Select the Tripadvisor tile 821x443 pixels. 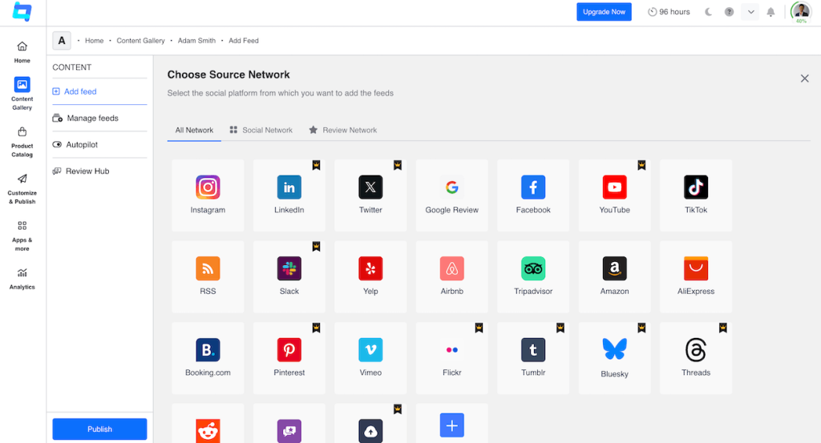[x=533, y=276]
